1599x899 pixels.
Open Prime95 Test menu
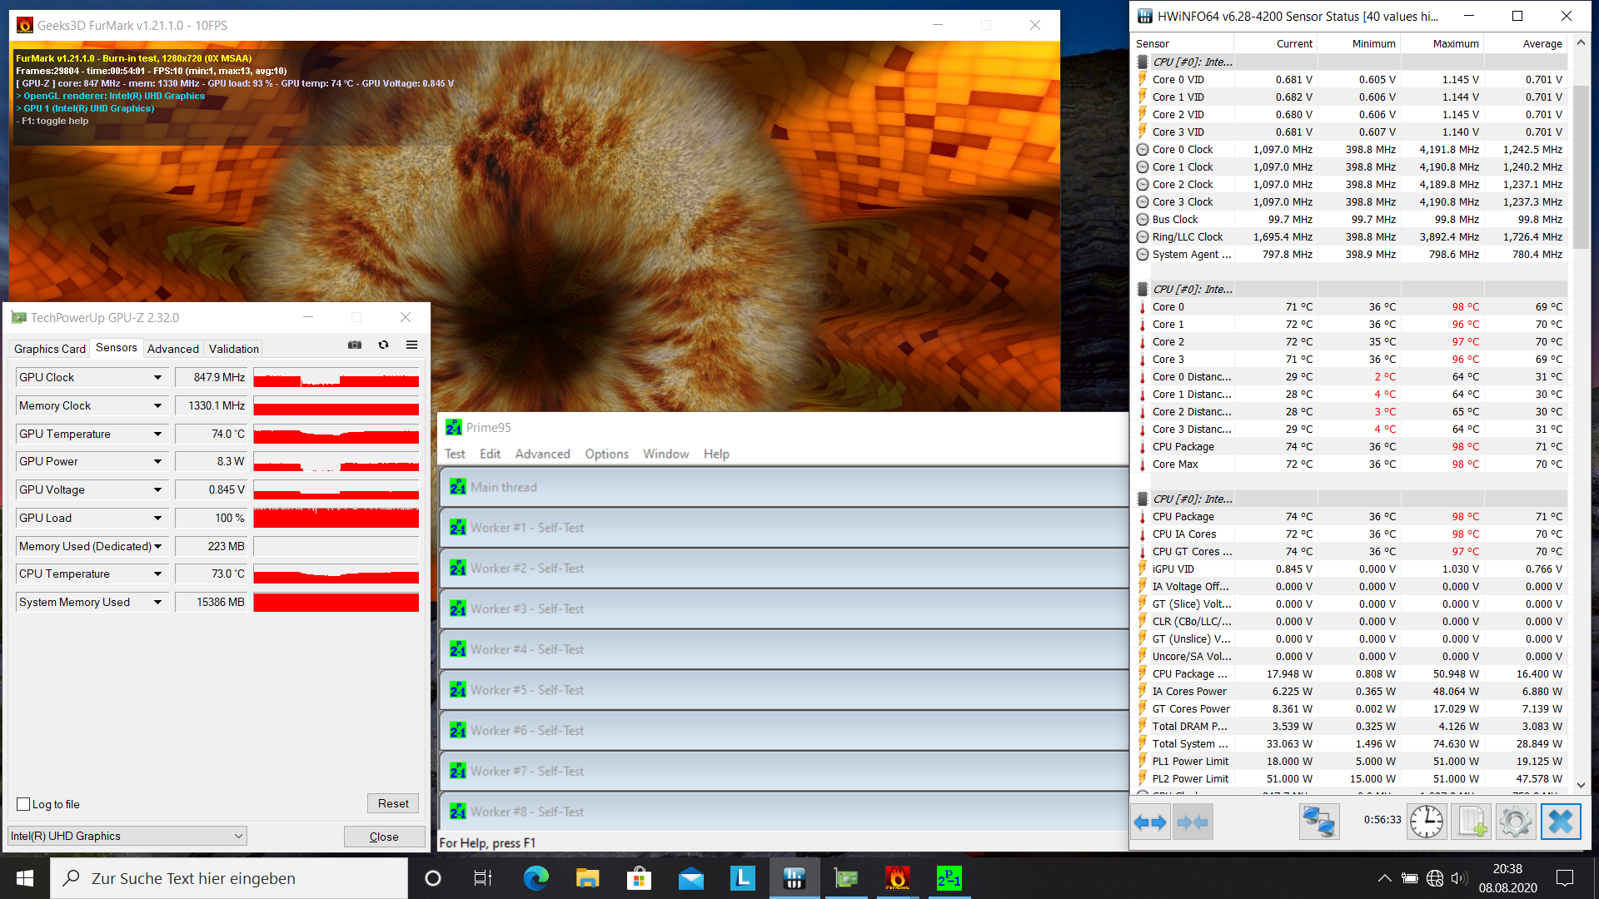[x=455, y=454]
